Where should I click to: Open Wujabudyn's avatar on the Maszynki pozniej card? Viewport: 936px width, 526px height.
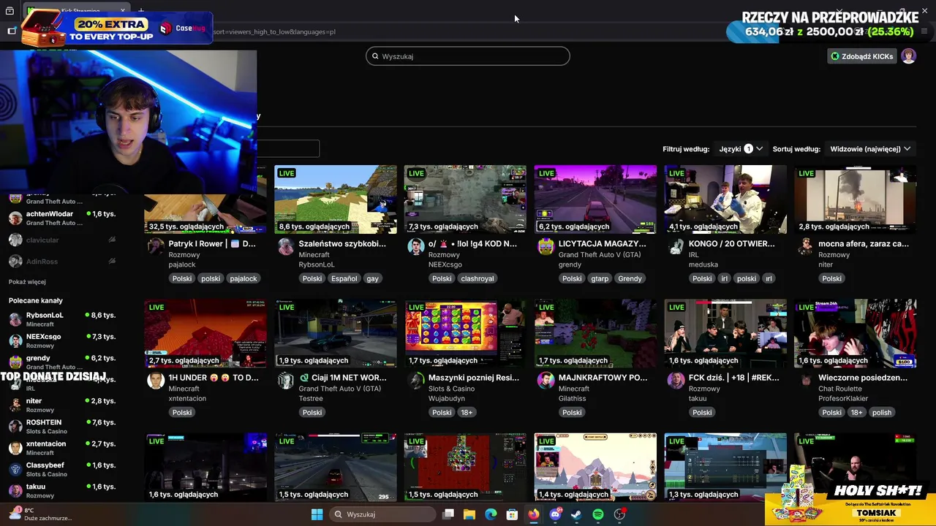tap(416, 381)
